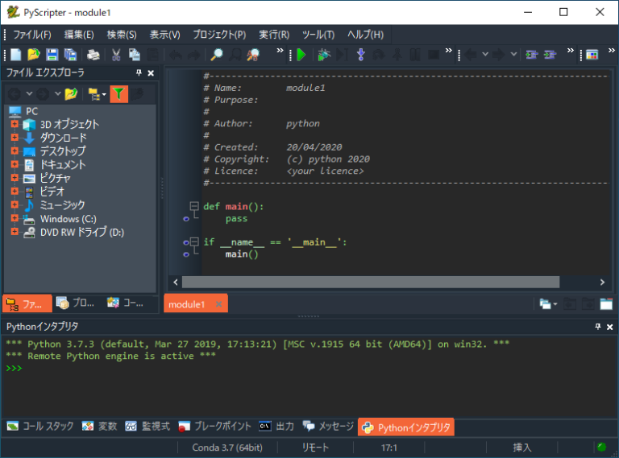
Task: Toggle breakpoint marker beside 'pass' line
Action: (x=186, y=219)
